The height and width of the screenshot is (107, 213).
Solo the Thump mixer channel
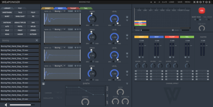[x=173, y=57]
